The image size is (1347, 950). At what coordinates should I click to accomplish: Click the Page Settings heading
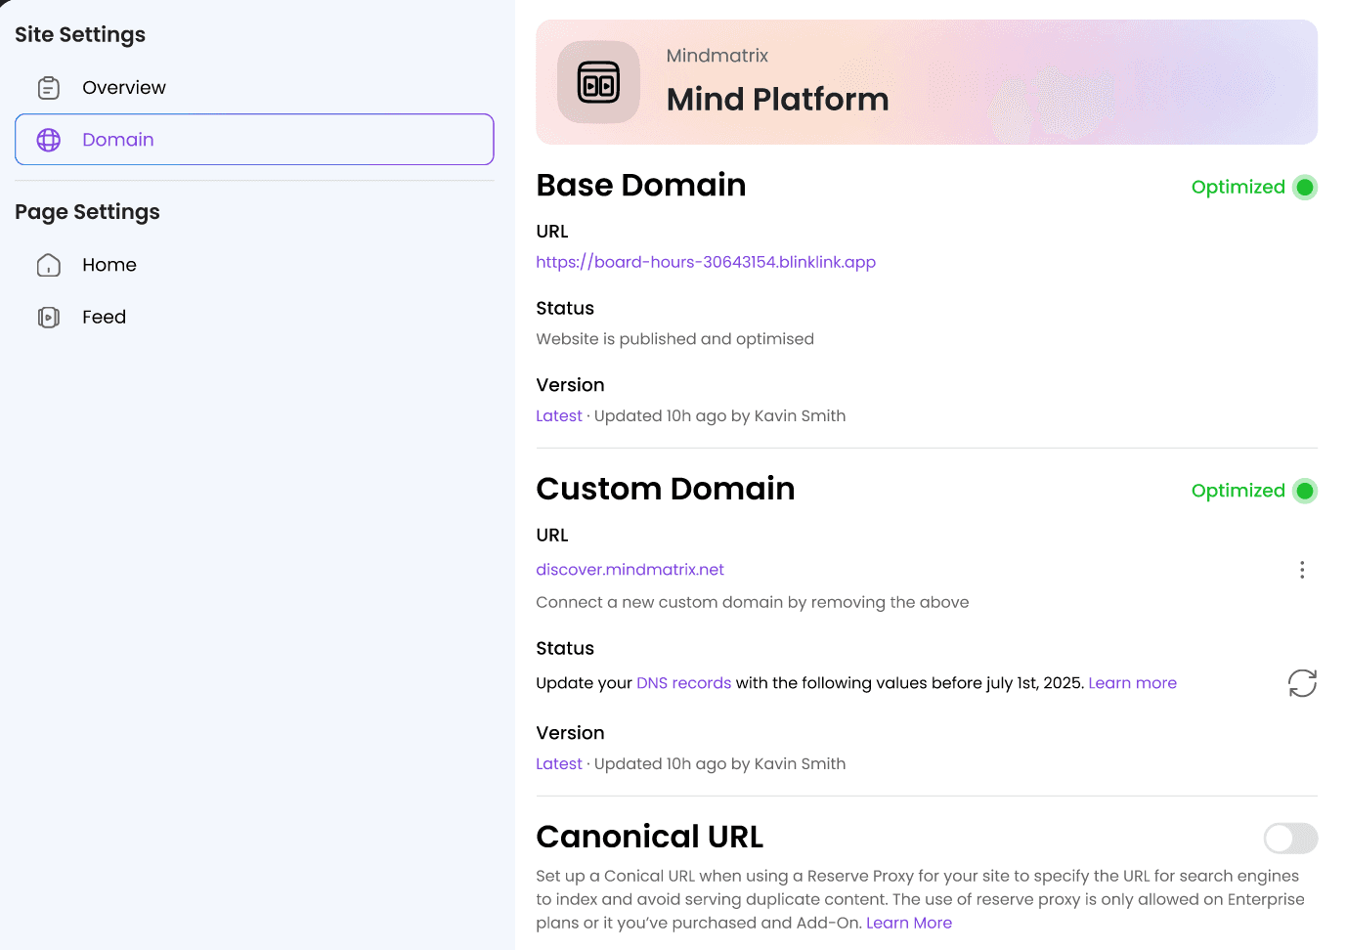pos(87,212)
